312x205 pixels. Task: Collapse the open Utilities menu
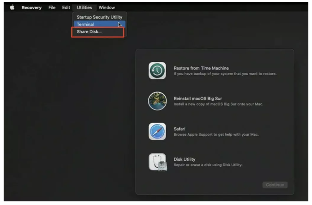click(x=84, y=7)
